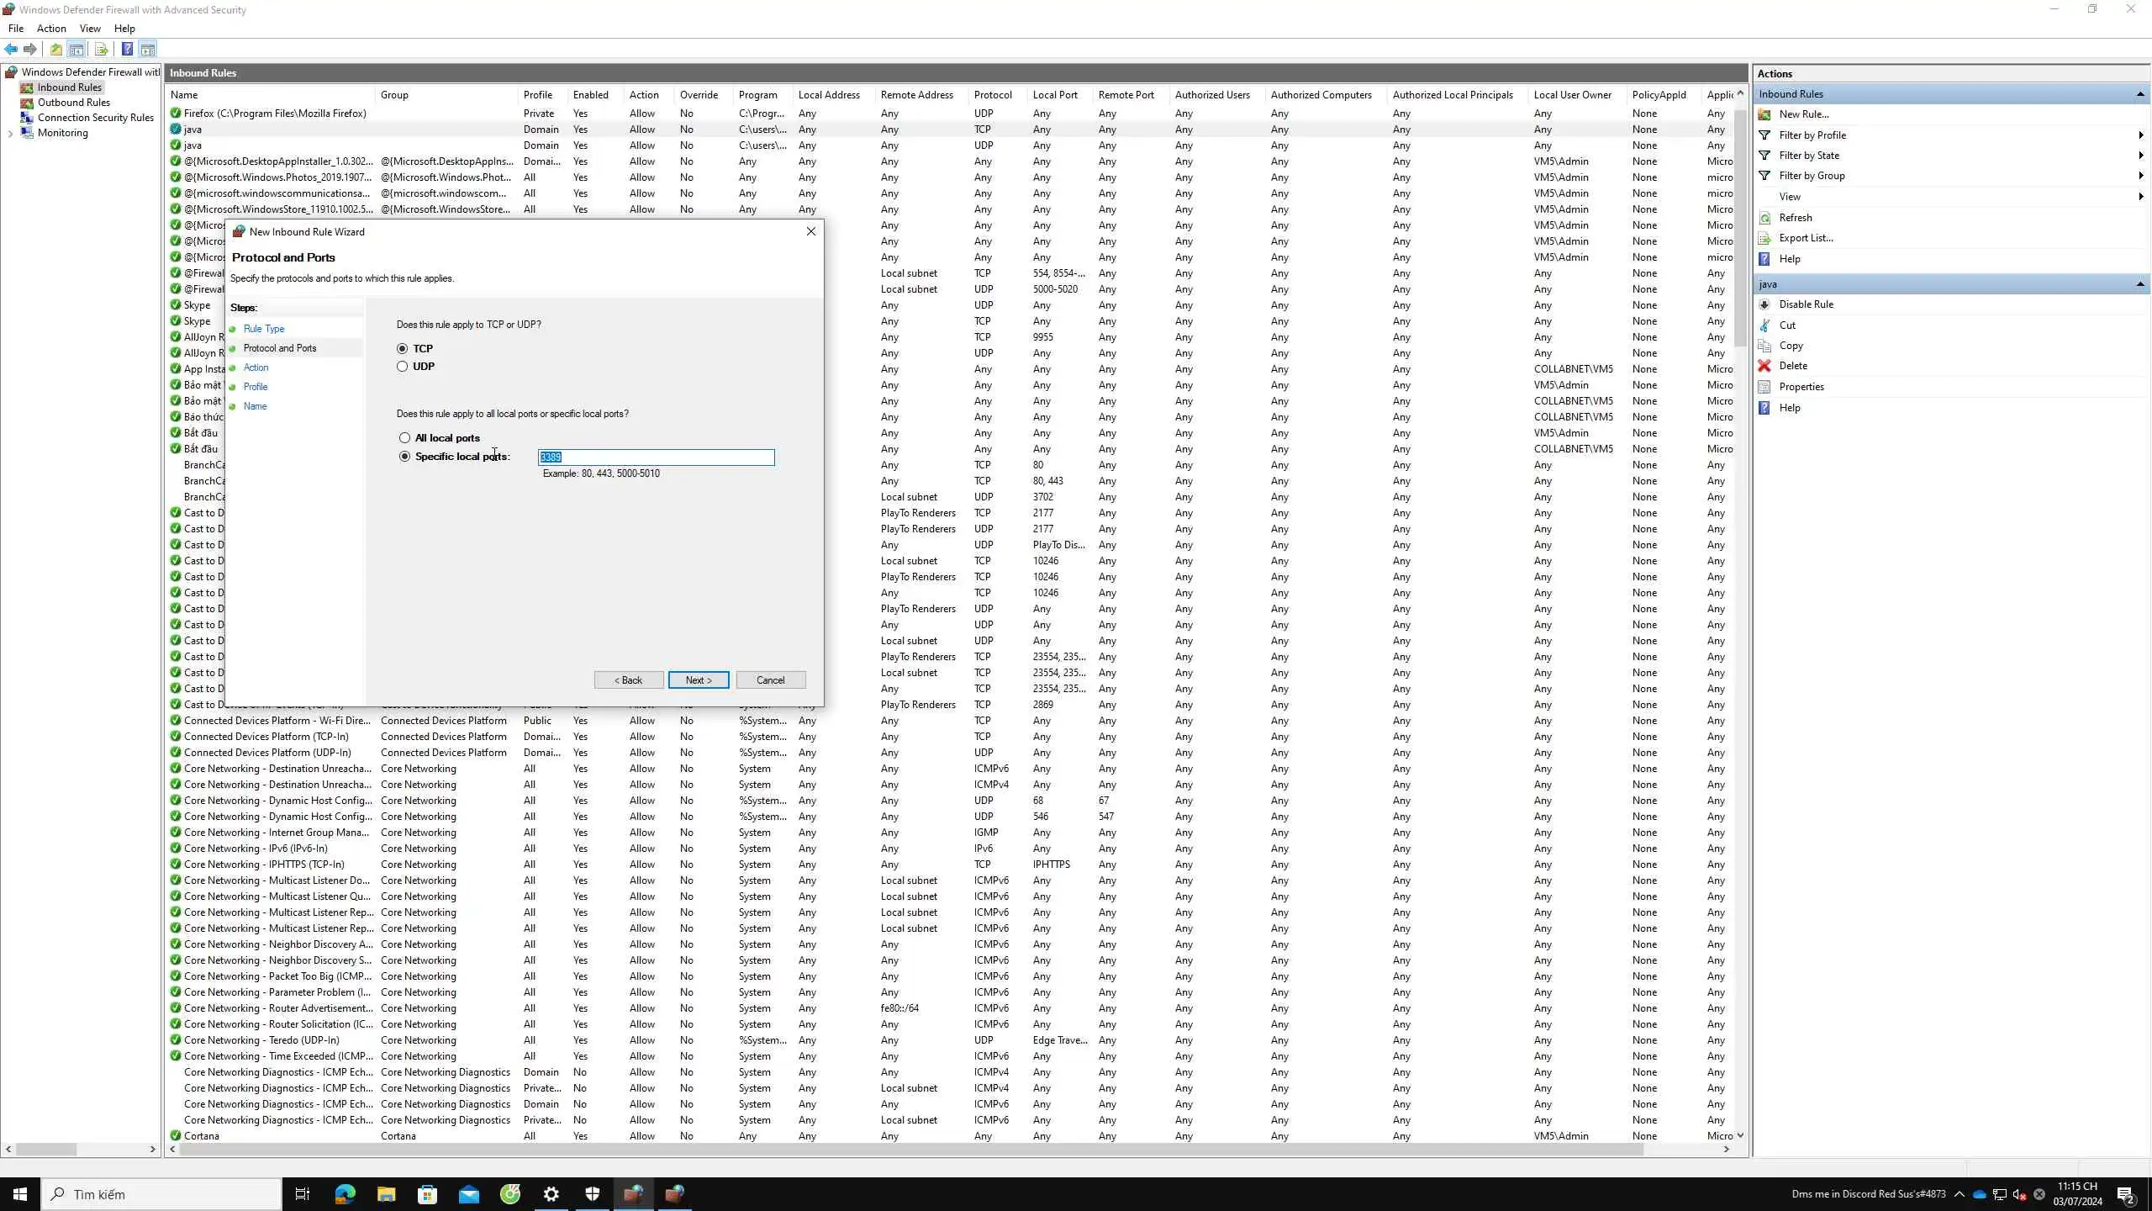Collapse the Inbound Rules actions section

pos(2140,94)
